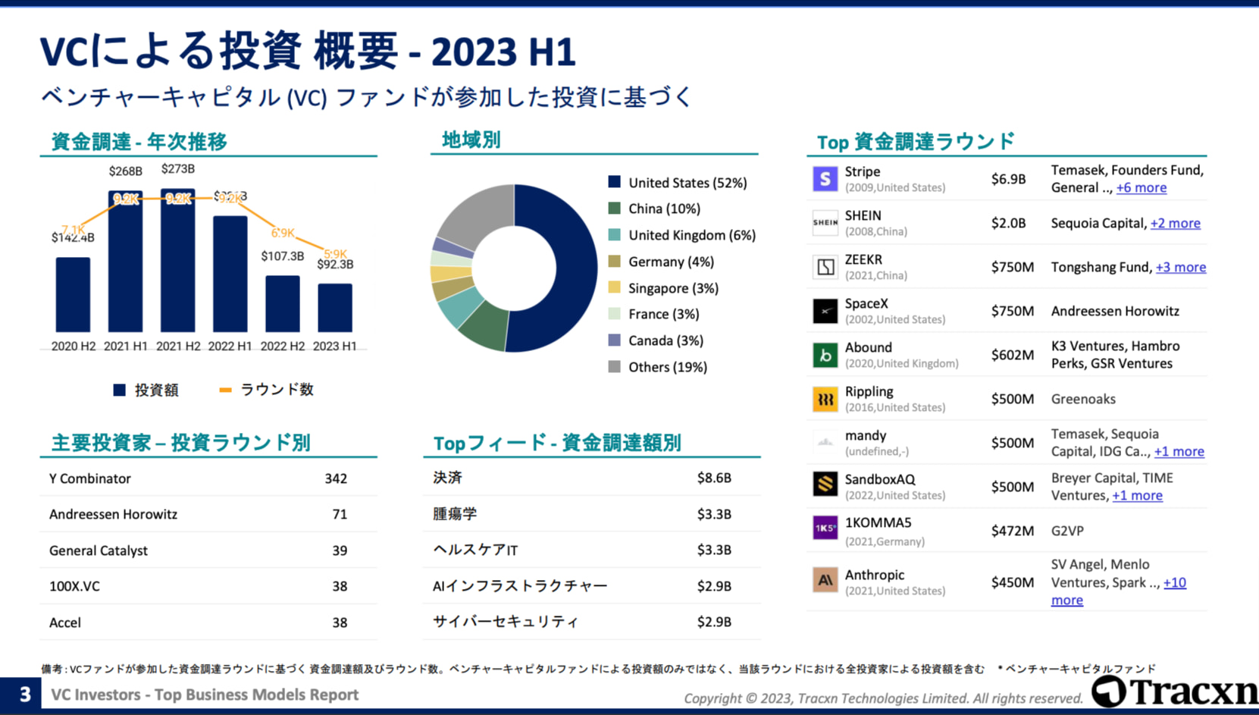Click the General Catalyst investor row

tap(208, 550)
